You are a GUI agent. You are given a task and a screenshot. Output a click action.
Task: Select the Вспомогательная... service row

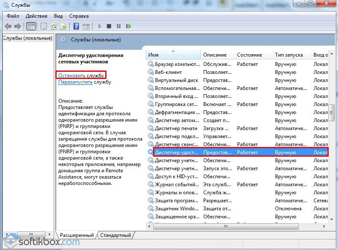pos(237,88)
